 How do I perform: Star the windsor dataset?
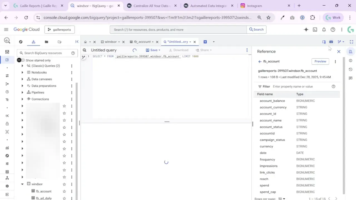64,184
